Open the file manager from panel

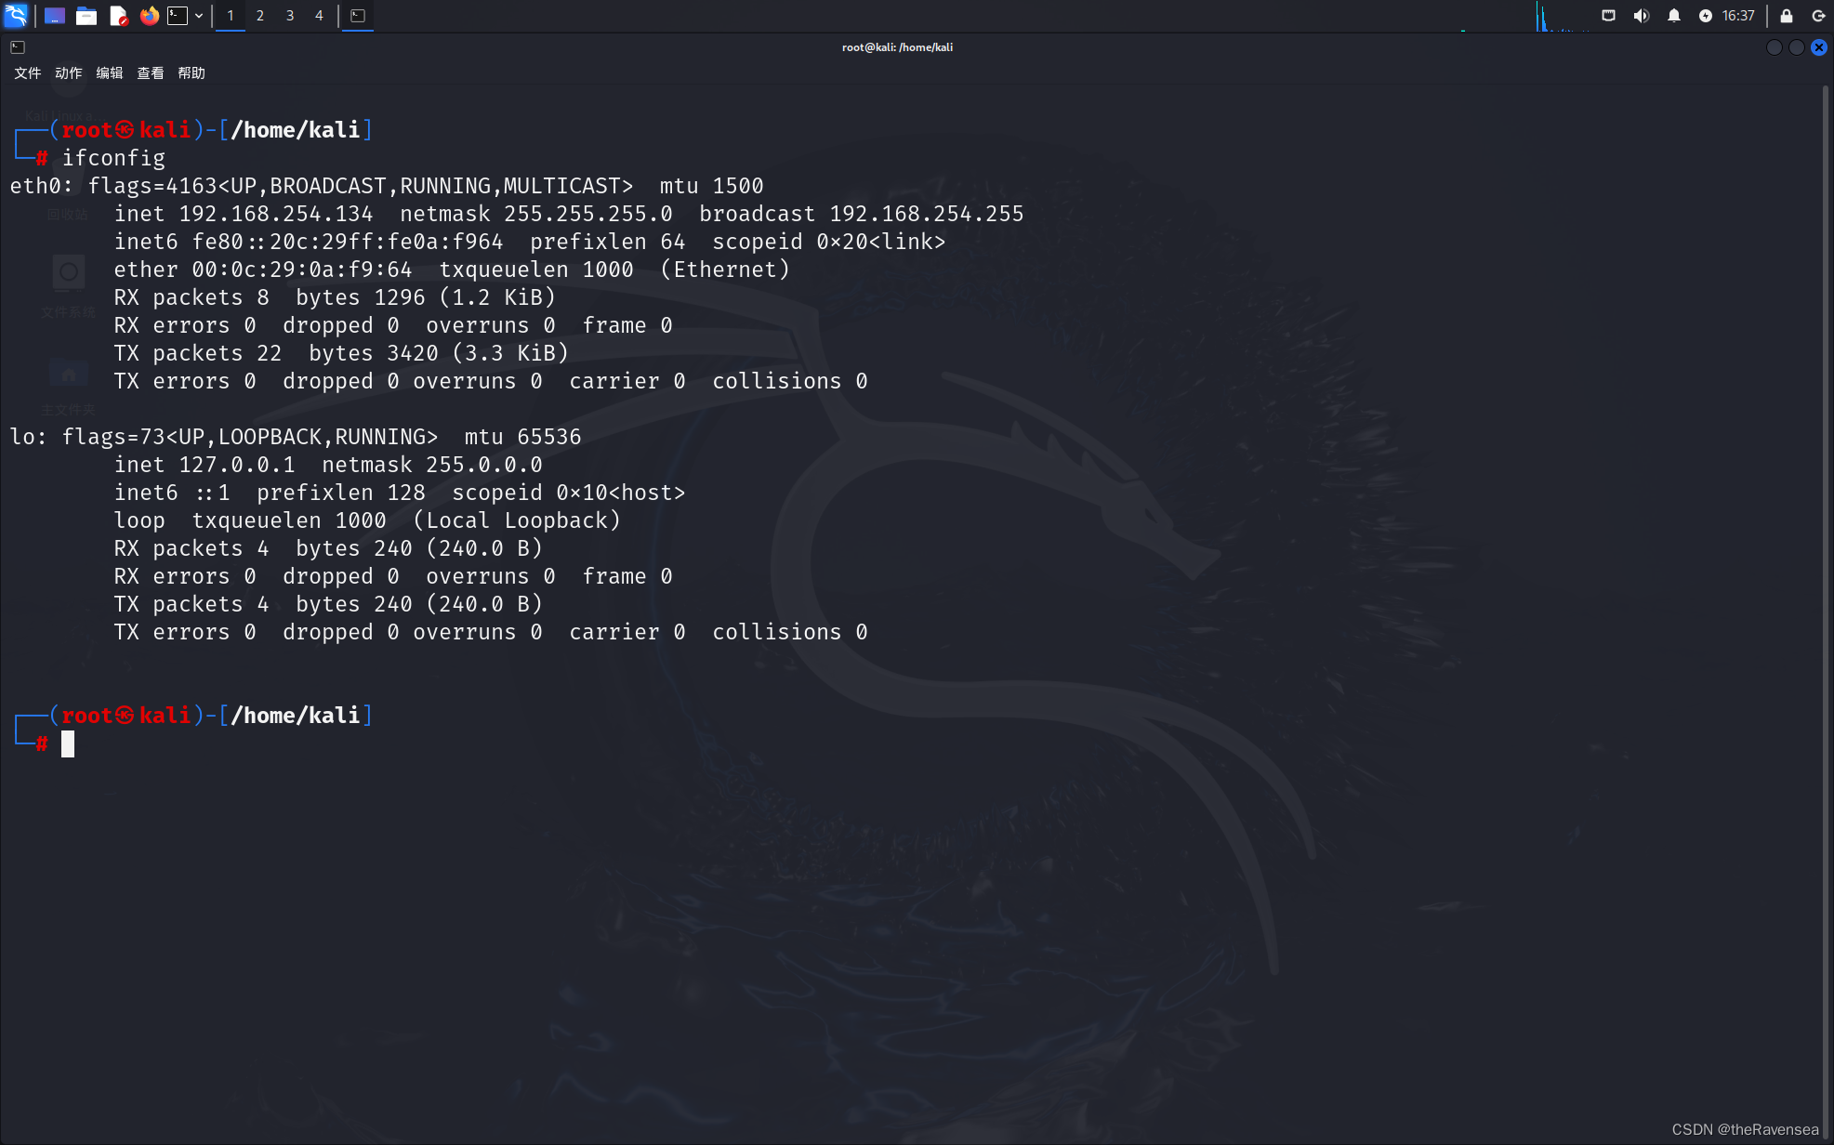pos(86,16)
